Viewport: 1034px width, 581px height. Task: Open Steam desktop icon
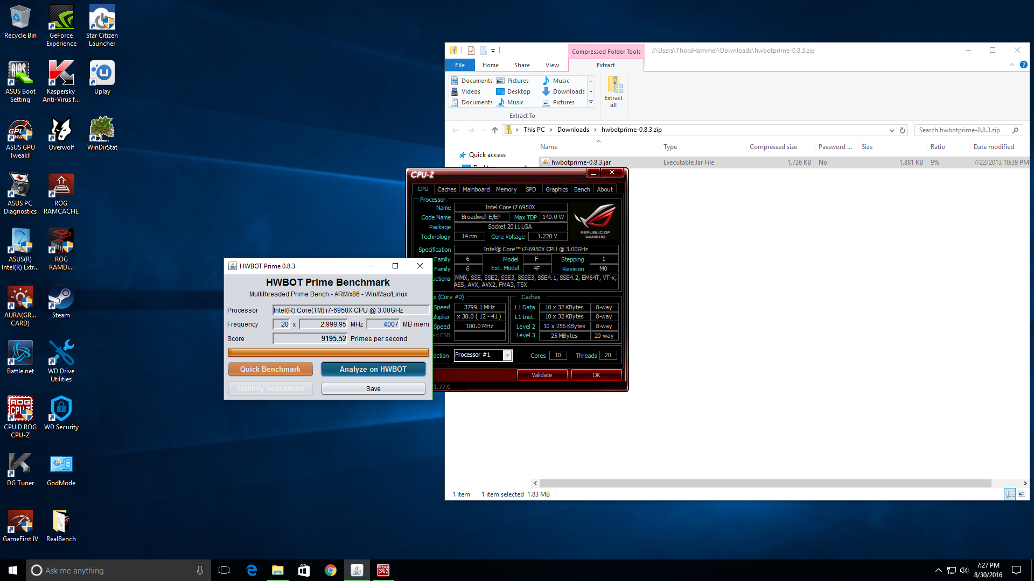point(61,302)
